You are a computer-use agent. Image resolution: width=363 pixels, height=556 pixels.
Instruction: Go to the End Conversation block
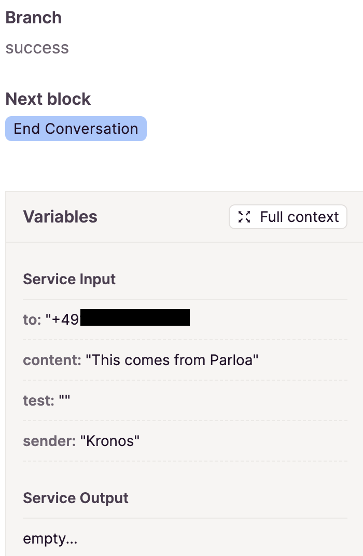point(76,129)
